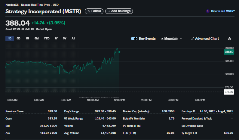Select the 1D time range tab

pyautogui.click(x=10, y=39)
